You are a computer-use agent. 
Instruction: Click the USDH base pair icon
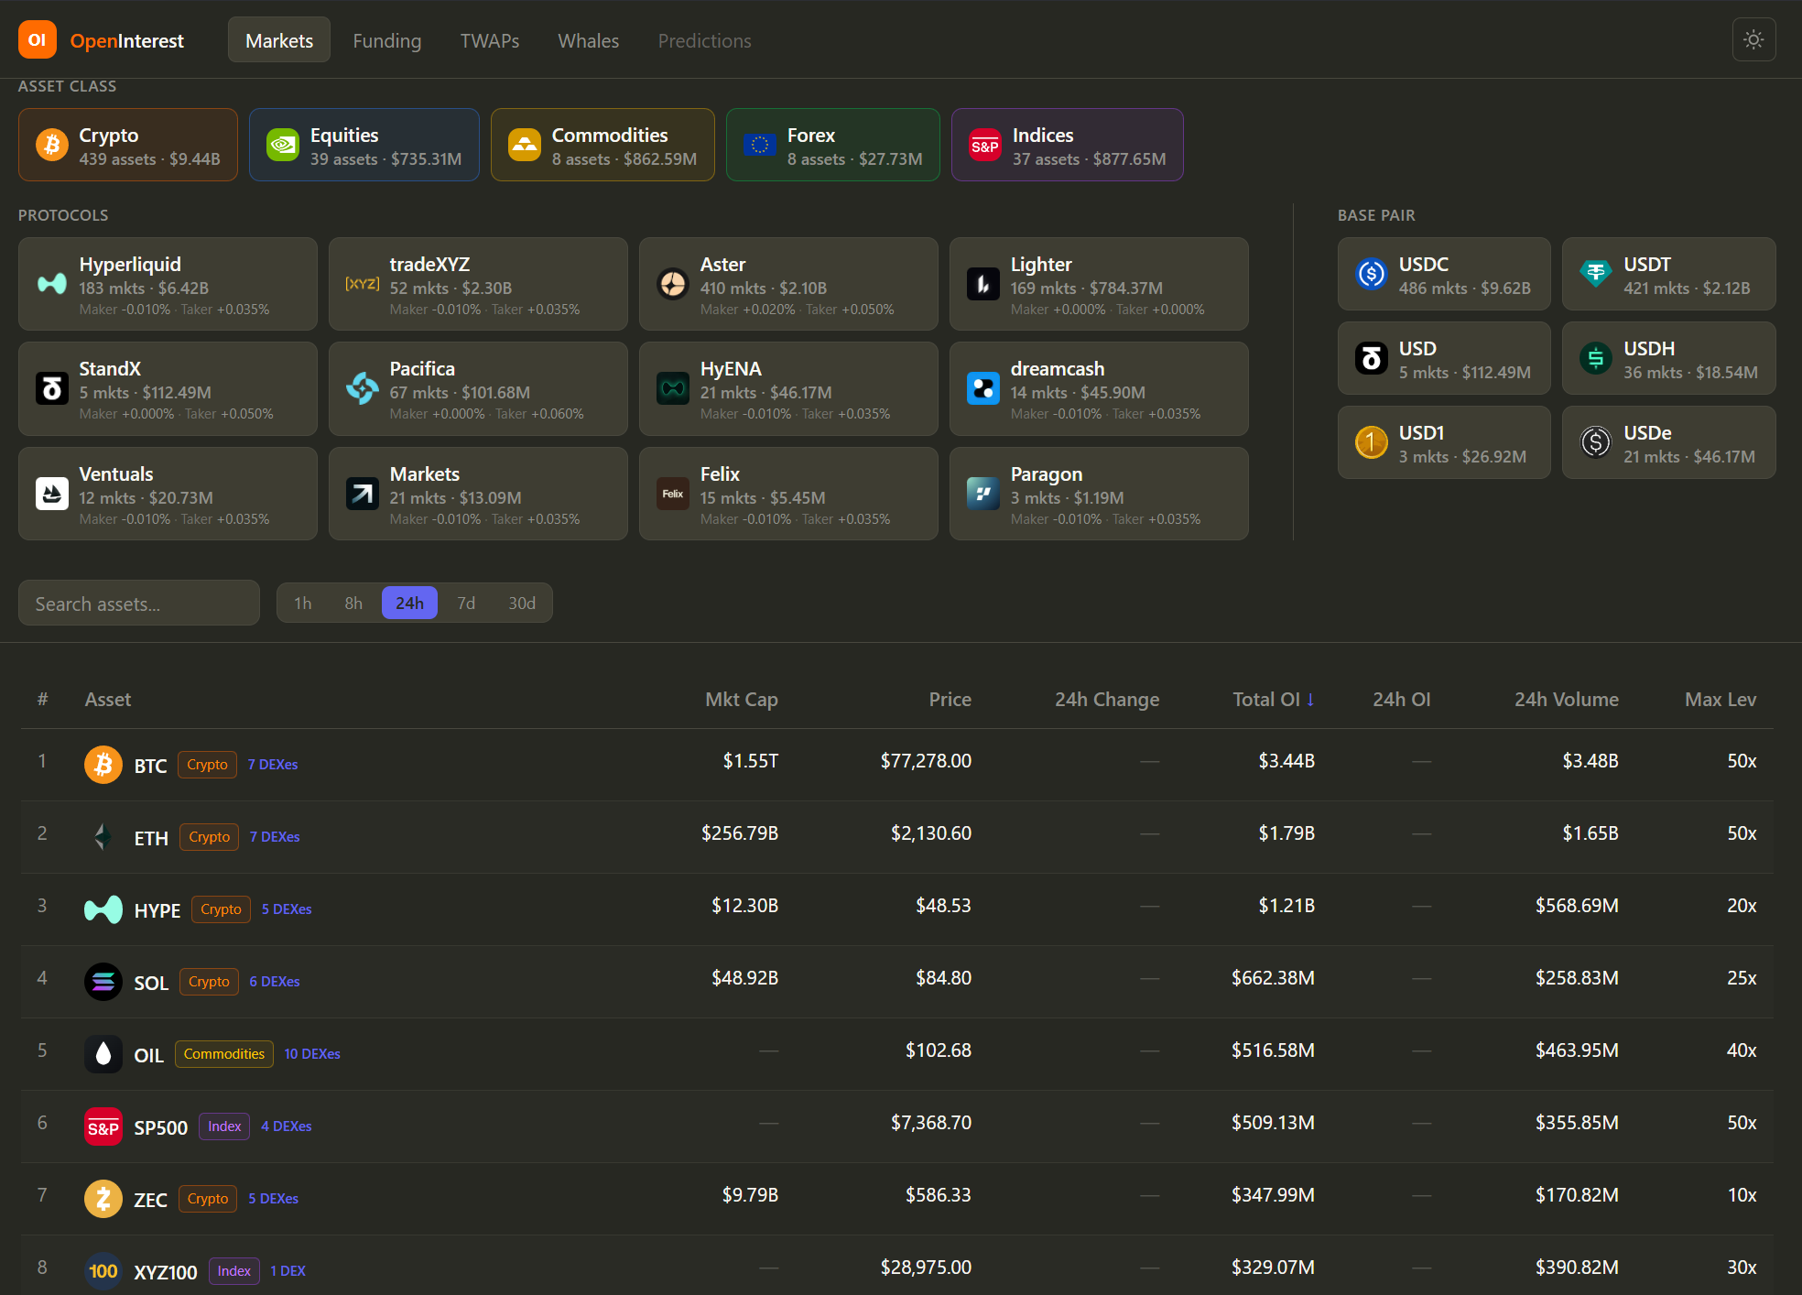click(x=1596, y=358)
